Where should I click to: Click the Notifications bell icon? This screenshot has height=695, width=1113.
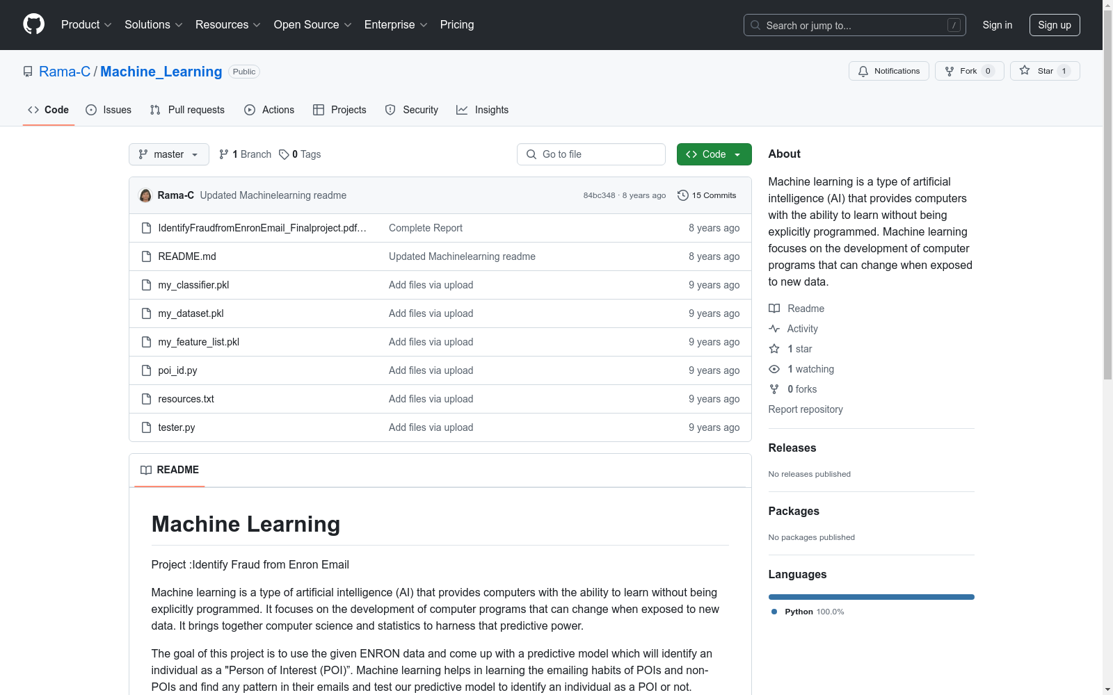coord(863,71)
